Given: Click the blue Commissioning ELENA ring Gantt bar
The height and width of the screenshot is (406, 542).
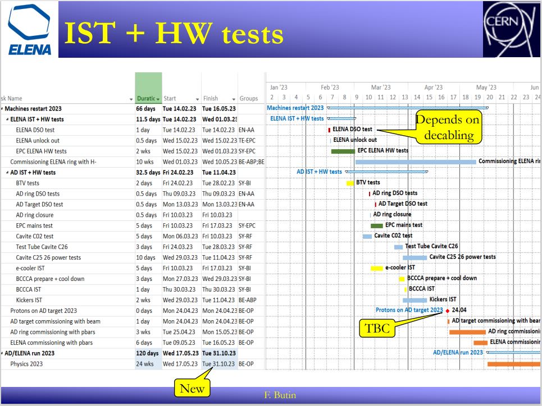Looking at the screenshot, I should pyautogui.click(x=416, y=162).
